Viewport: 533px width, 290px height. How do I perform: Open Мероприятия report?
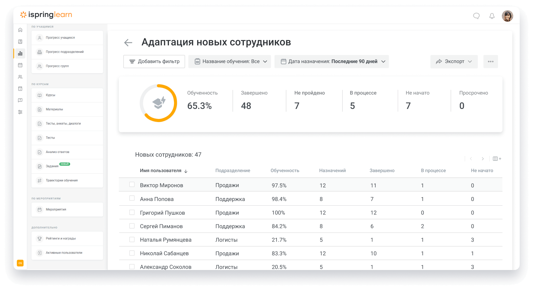click(67, 210)
